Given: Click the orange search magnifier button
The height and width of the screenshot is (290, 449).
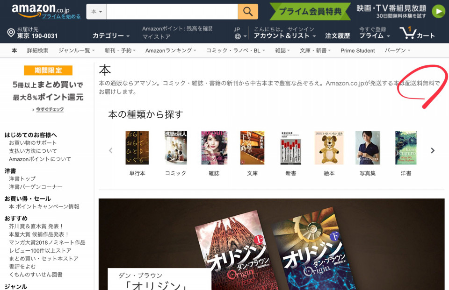Looking at the screenshot, I should click(248, 11).
